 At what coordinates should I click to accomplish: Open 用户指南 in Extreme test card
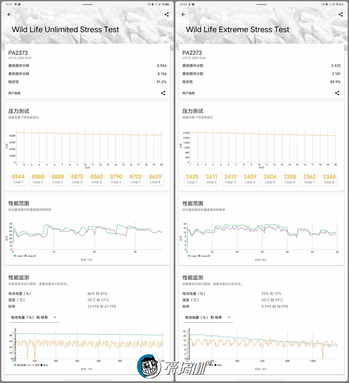[188, 93]
